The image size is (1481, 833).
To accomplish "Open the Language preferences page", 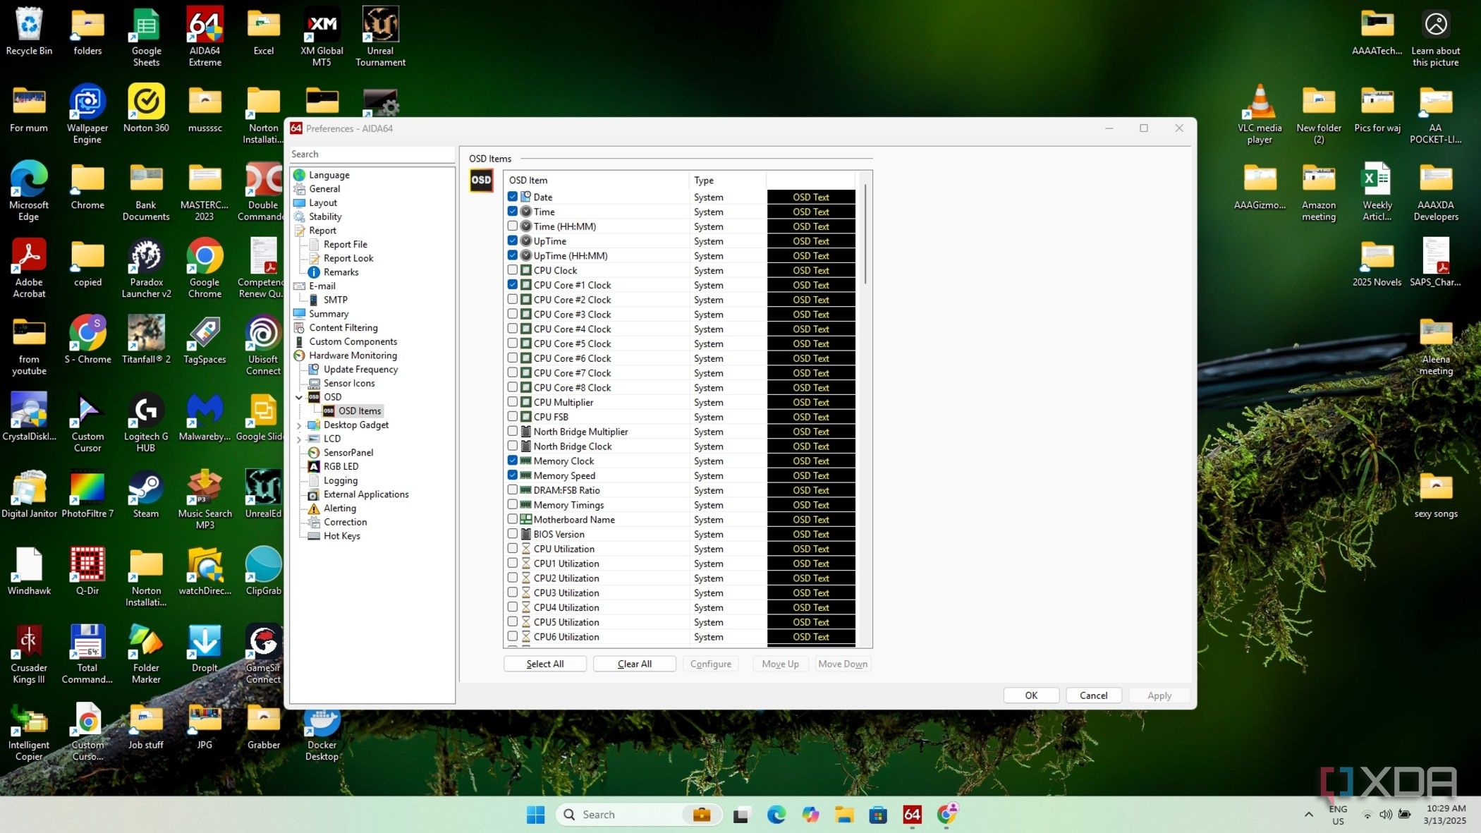I will (x=329, y=175).
